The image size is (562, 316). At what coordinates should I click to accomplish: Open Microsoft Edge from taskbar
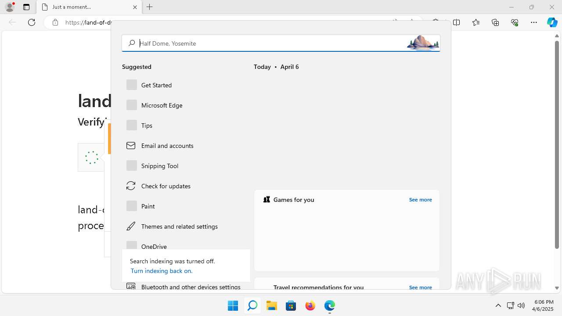tap(330, 305)
